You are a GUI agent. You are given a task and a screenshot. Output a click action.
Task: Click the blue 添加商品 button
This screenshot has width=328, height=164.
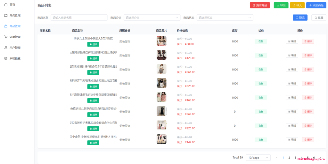click(316, 5)
